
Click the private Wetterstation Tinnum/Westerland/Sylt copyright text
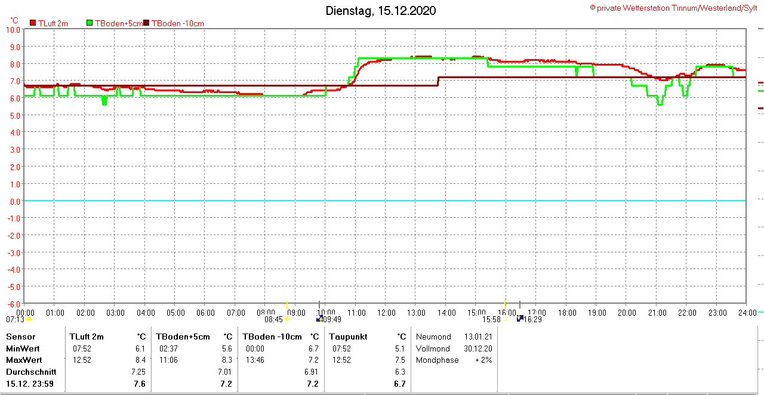click(674, 8)
